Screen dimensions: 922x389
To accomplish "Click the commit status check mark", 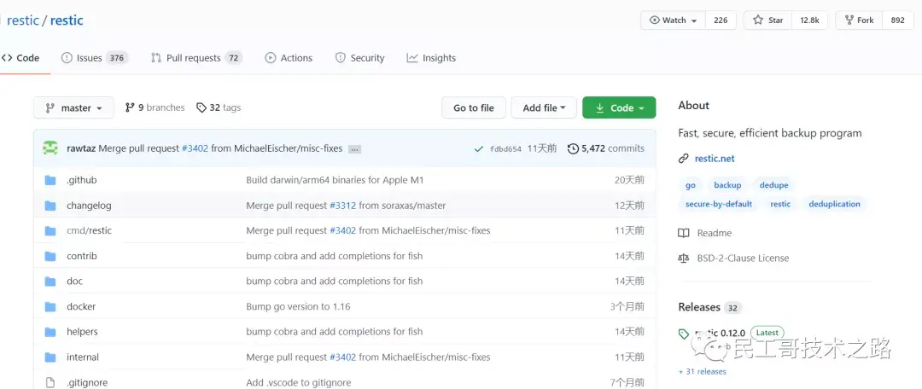I will click(479, 148).
